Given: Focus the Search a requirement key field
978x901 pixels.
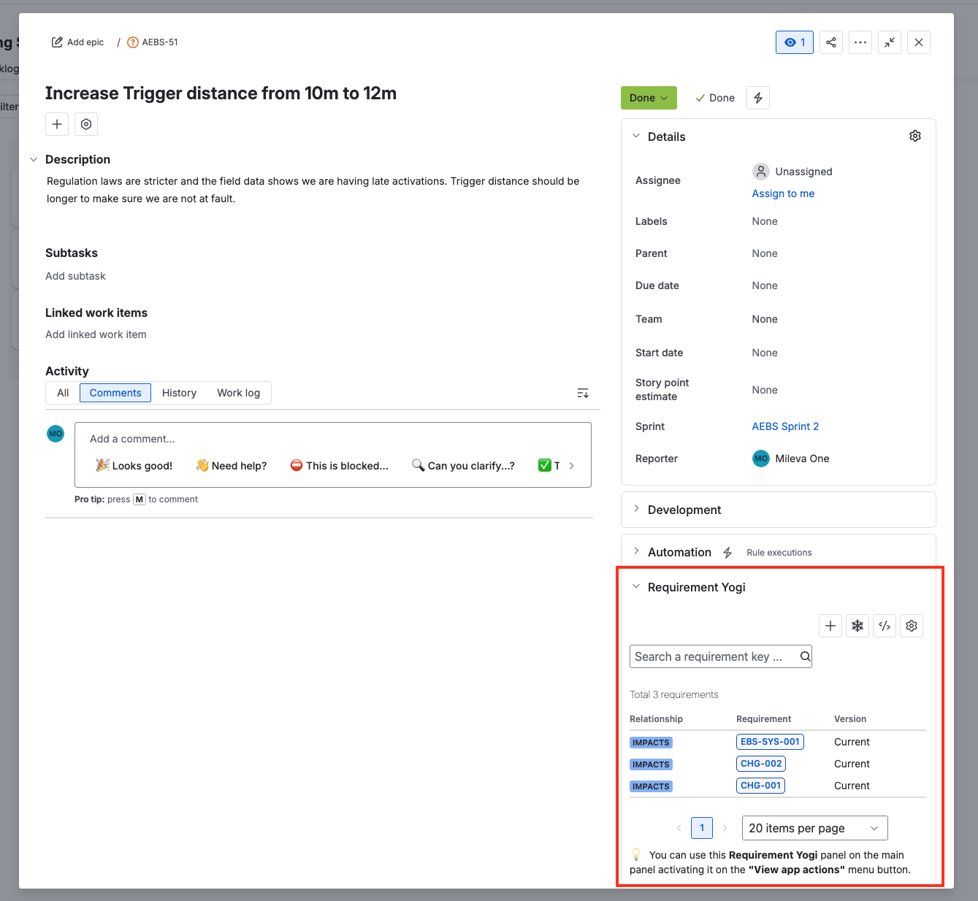Looking at the screenshot, I should (x=720, y=656).
